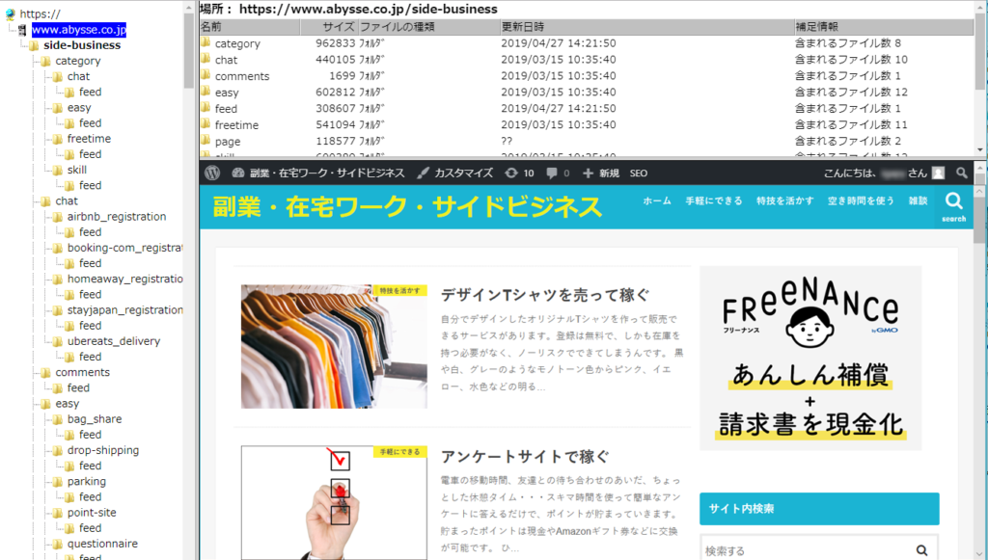Click the sites globe icon next to WordPress logo

(x=236, y=174)
